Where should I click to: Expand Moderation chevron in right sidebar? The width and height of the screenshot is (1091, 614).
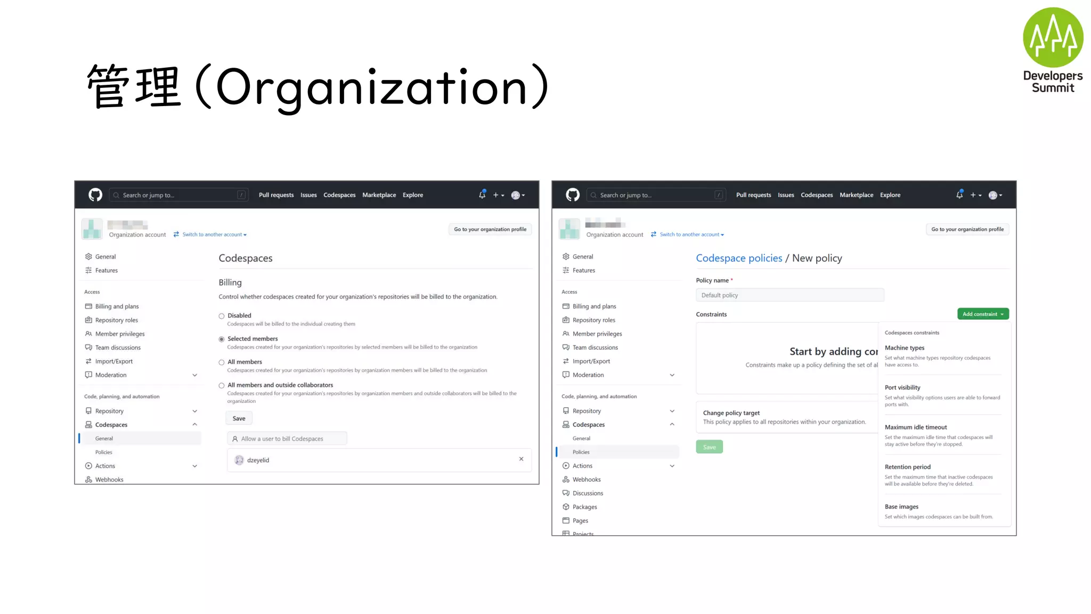click(x=672, y=375)
